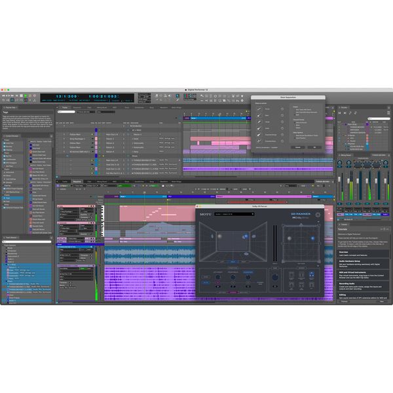Open the Recording Audio tutorial

point(362,286)
